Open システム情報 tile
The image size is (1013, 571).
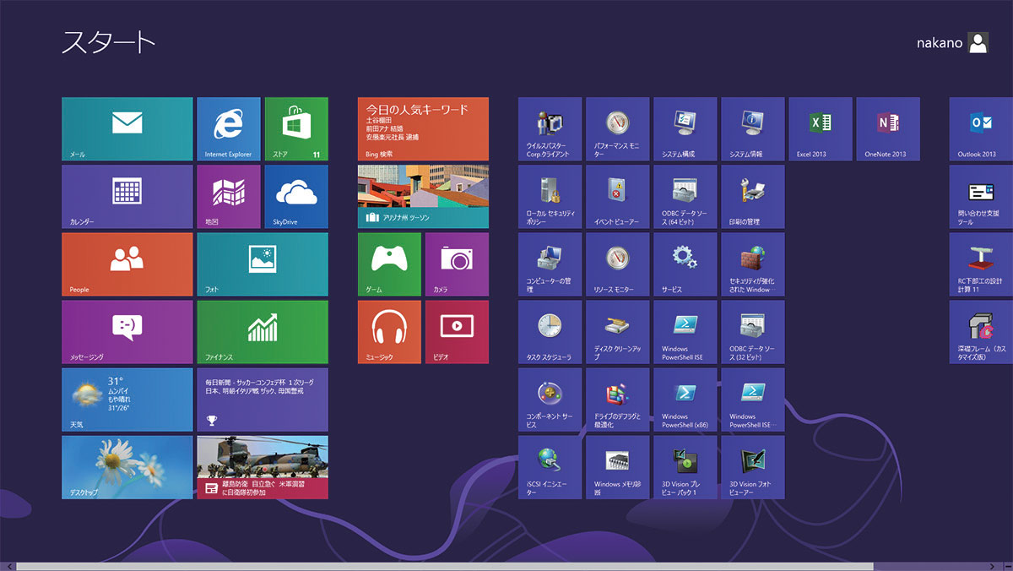(753, 128)
